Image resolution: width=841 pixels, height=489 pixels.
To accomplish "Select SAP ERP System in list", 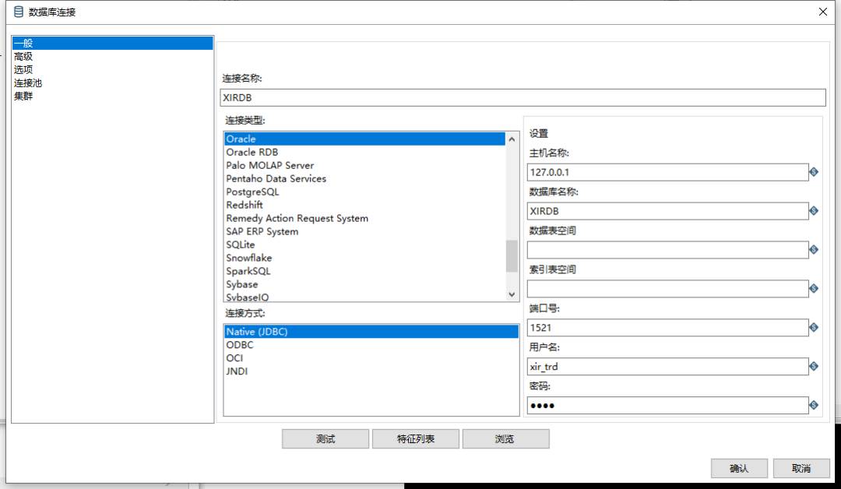I will tap(262, 231).
